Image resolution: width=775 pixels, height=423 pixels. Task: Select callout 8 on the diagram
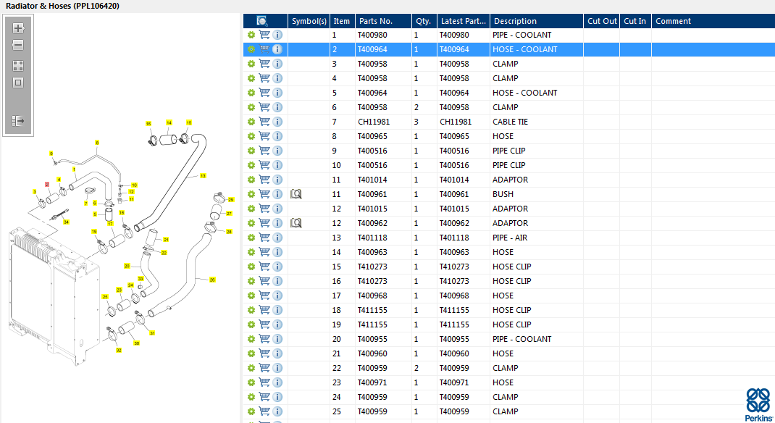pos(97,143)
